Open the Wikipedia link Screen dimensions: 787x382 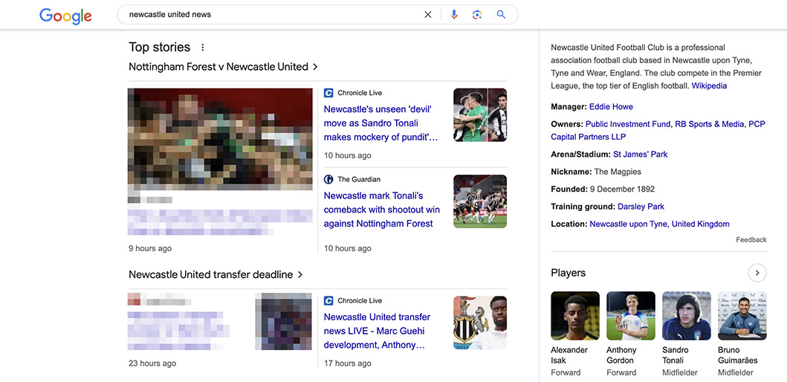click(709, 85)
